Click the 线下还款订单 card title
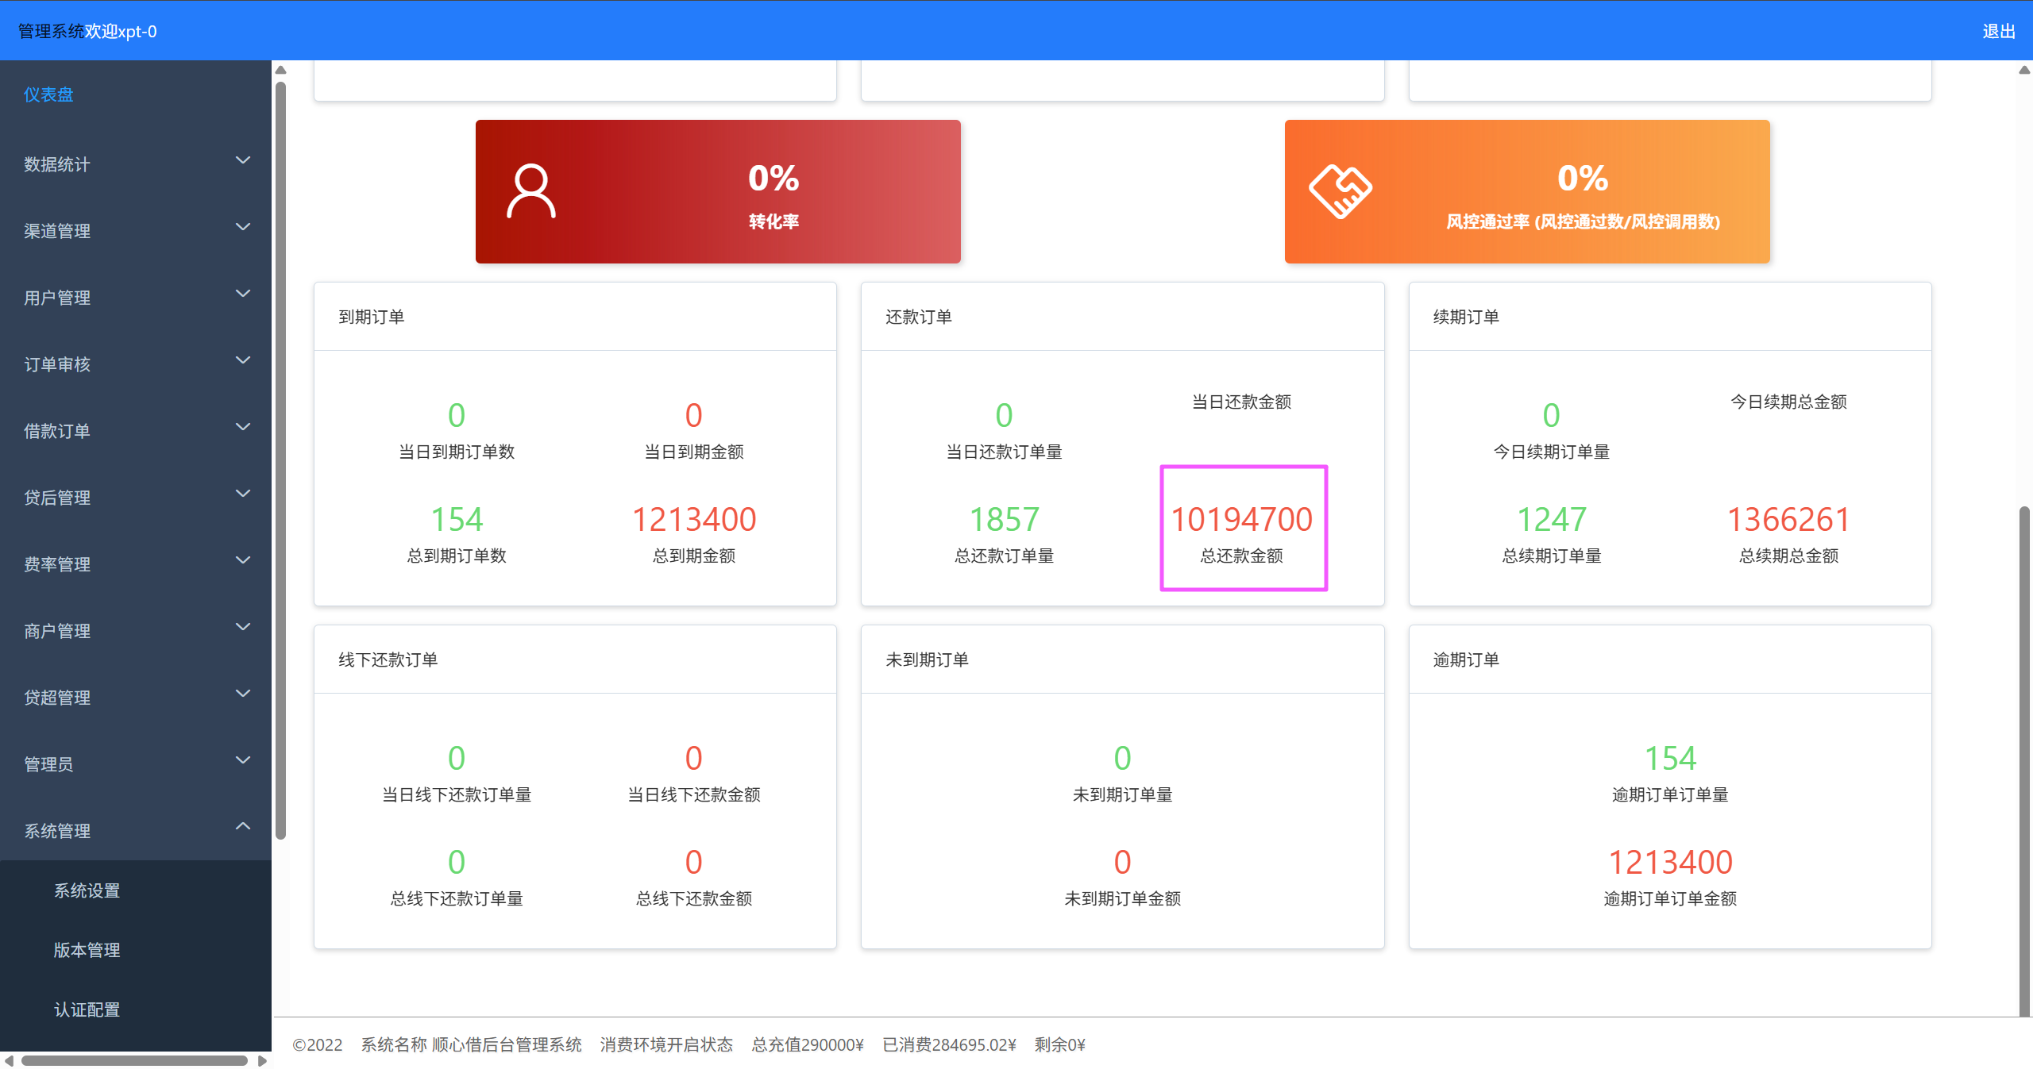Image resolution: width=2033 pixels, height=1069 pixels. [x=388, y=659]
